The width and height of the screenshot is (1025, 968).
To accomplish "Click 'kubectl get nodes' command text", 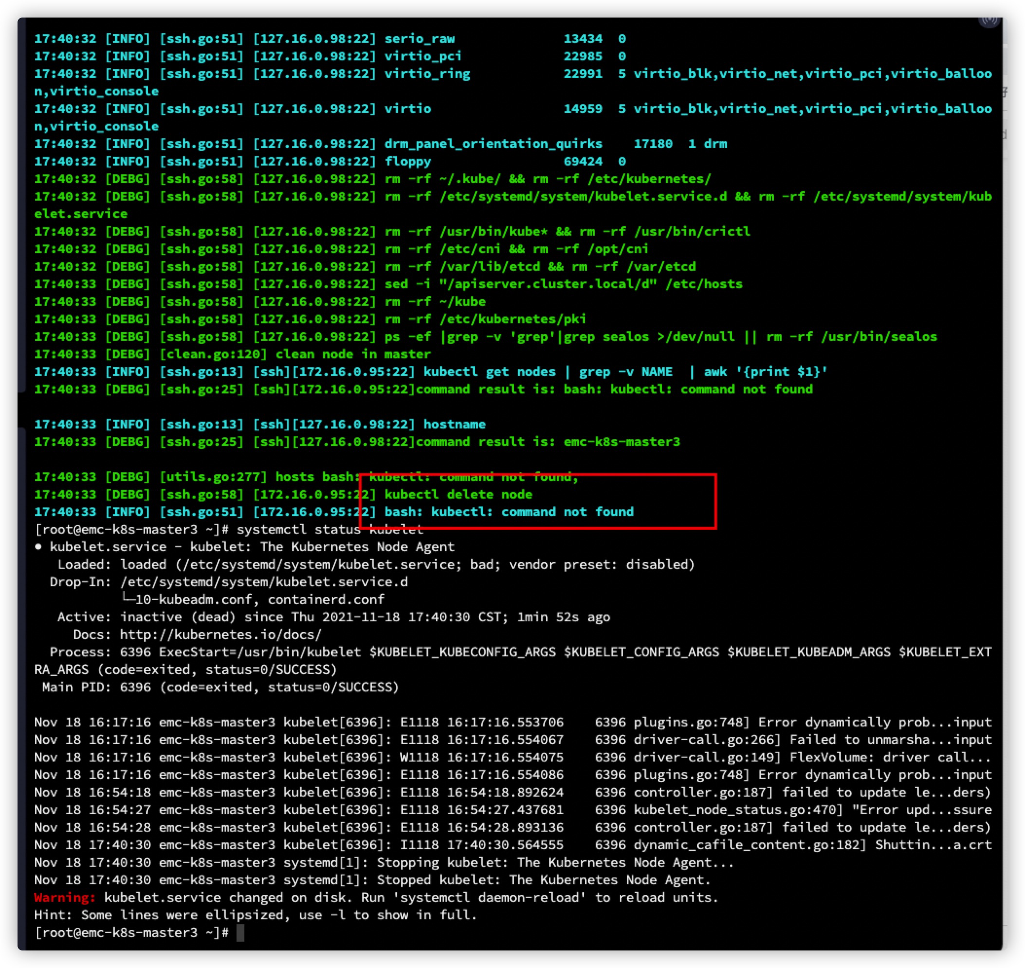I will point(489,372).
